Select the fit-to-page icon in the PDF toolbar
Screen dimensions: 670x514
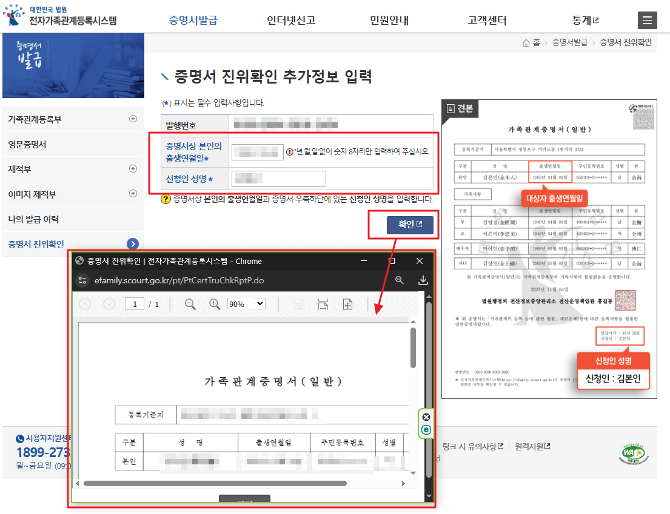347,303
